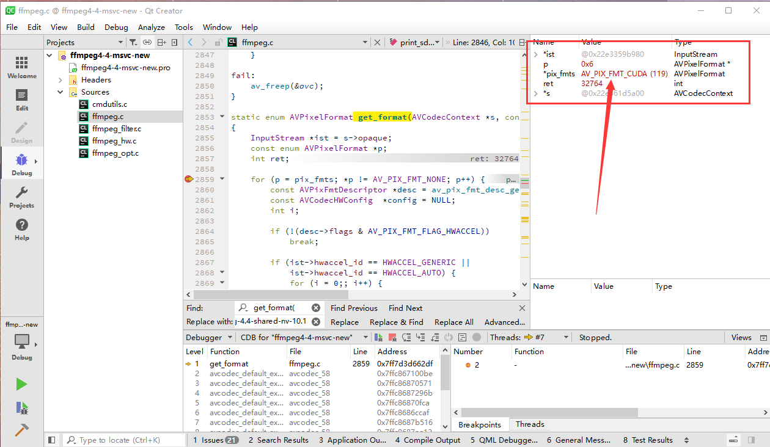Select ffmpeg_filter.c in Sources
The height and width of the screenshot is (447, 770).
click(116, 129)
